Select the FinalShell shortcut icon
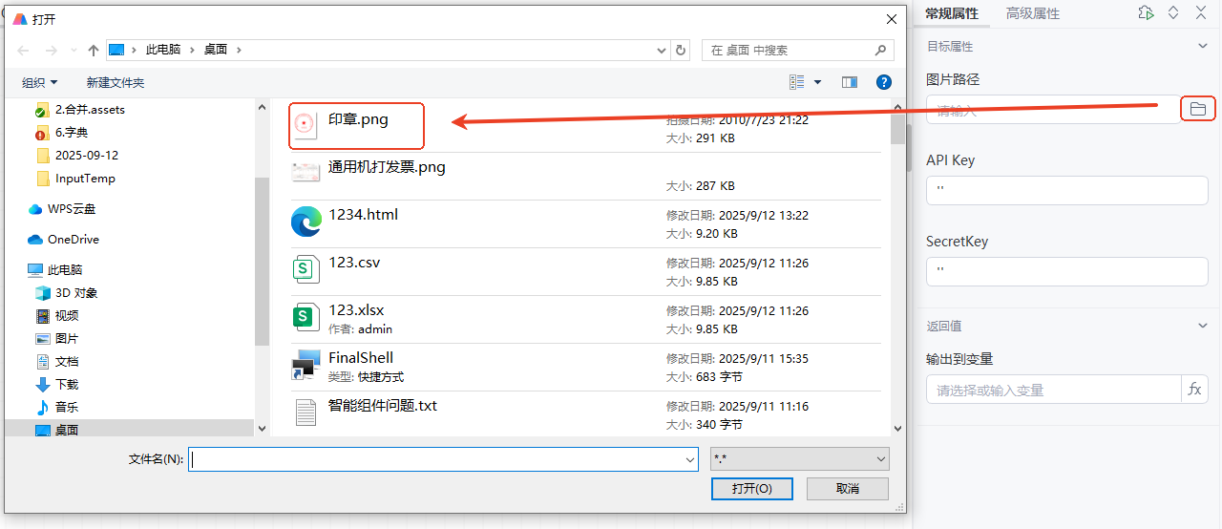Screen dimensions: 1222x529 [x=305, y=365]
